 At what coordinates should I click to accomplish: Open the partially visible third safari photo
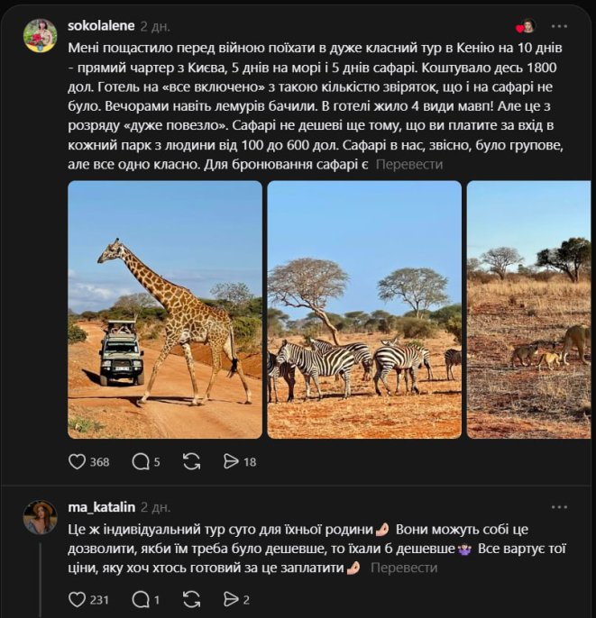(x=528, y=309)
